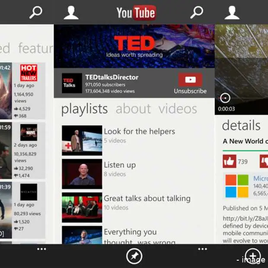Image resolution: width=268 pixels, height=268 pixels.
Task: Open the featured video thumbnail showing 01:59
Action: [x=6, y=150]
